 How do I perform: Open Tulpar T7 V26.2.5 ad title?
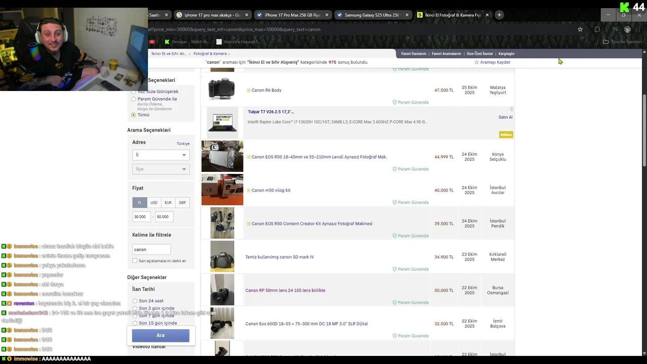click(x=271, y=112)
